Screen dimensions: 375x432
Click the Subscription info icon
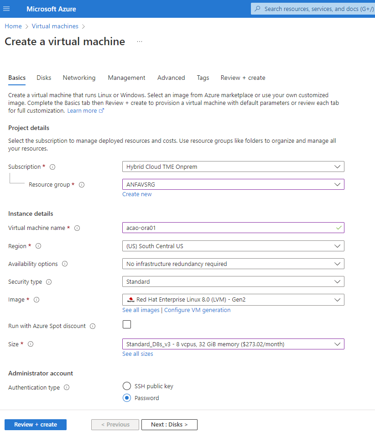[x=52, y=167]
